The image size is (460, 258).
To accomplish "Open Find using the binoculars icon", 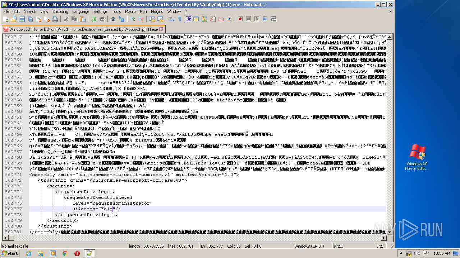I will coord(113,19).
